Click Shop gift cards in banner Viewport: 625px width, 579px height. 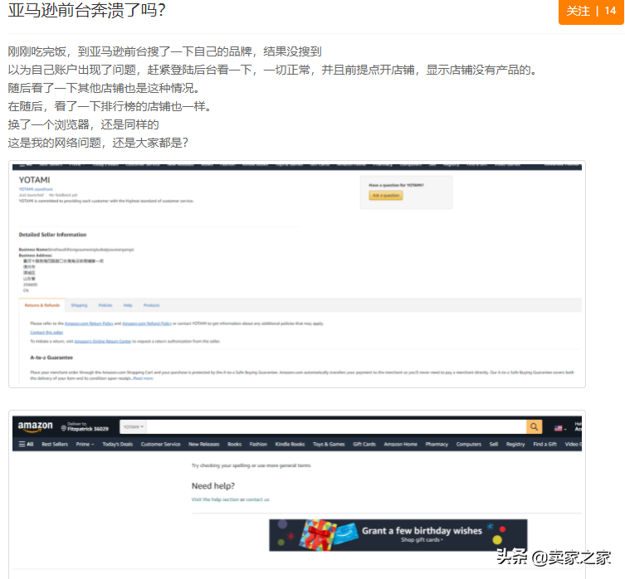[422, 539]
